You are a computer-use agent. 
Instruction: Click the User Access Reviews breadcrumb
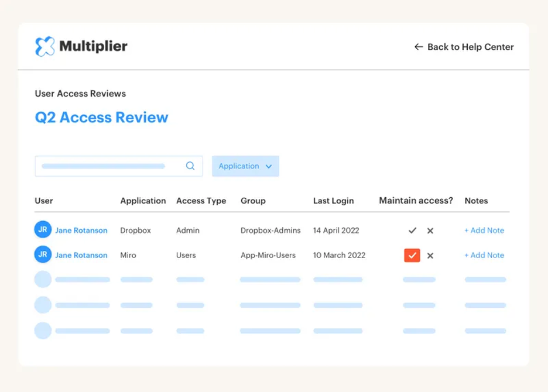coord(80,94)
